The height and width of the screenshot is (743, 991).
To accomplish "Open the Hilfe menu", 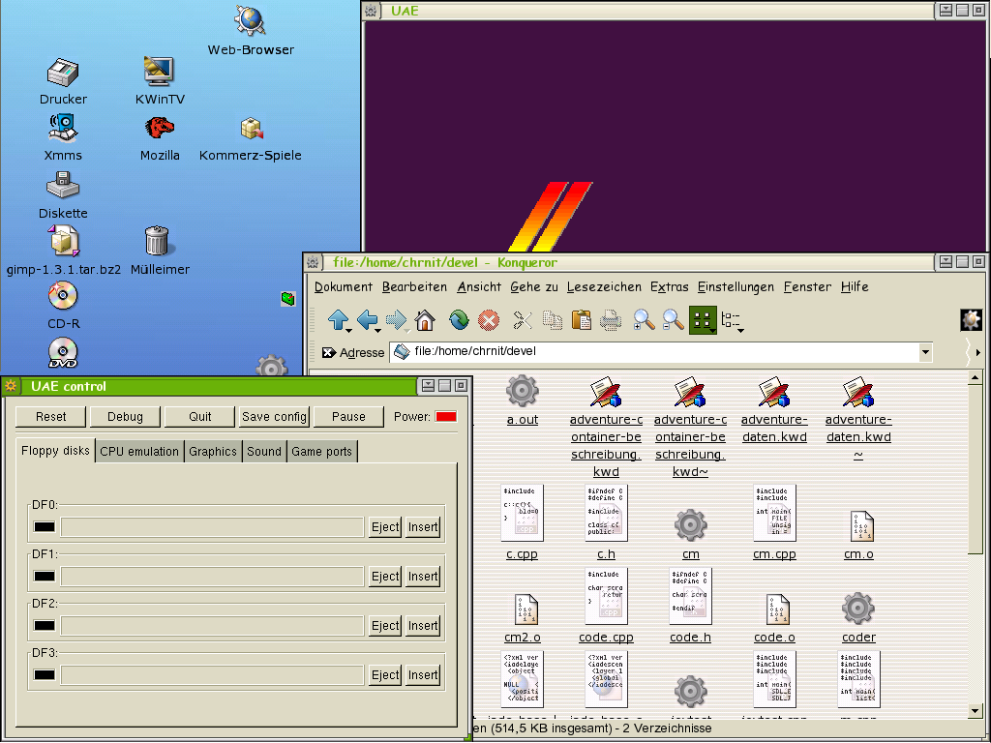I will point(855,286).
